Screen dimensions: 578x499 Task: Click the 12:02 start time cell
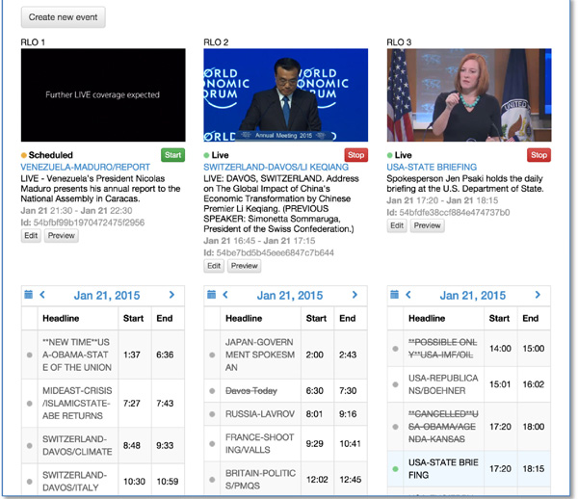[x=317, y=480]
